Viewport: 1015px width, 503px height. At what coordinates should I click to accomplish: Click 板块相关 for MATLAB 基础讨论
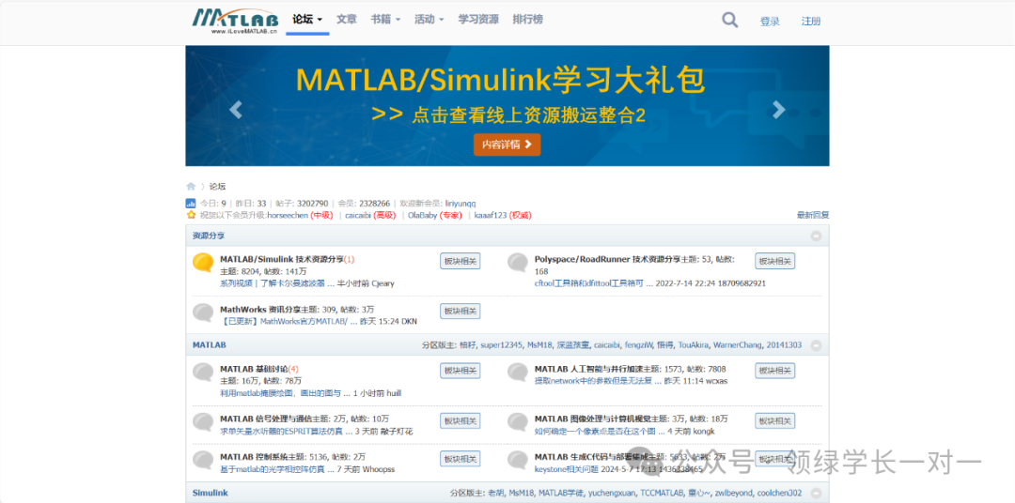tap(461, 371)
